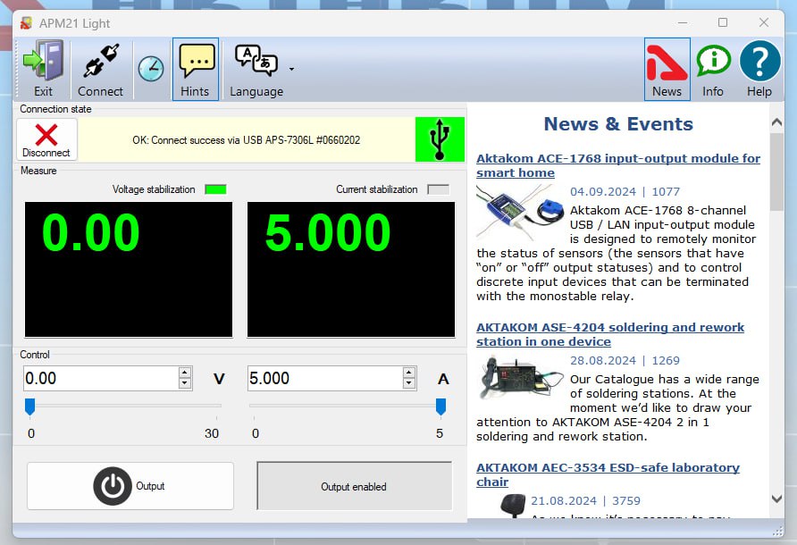Decrease current with the down stepper arrow
The height and width of the screenshot is (545, 797).
(x=409, y=384)
